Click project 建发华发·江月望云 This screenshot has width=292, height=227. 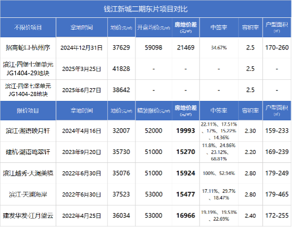(28, 216)
